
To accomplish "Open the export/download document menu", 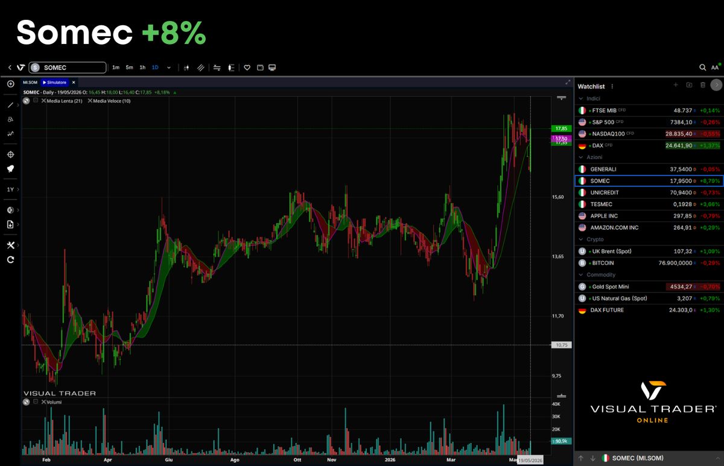I will pyautogui.click(x=10, y=224).
